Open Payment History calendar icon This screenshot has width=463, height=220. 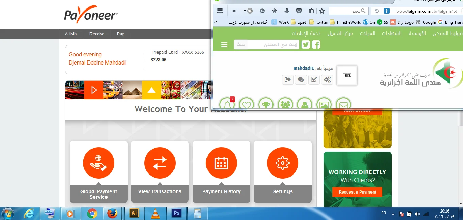click(x=221, y=163)
